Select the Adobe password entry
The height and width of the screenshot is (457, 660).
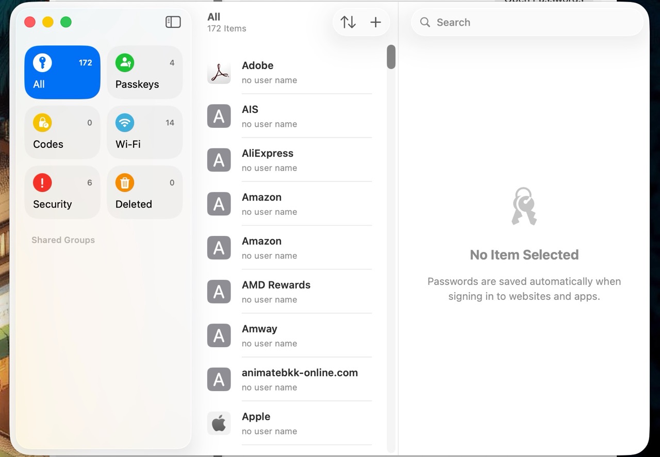click(x=289, y=72)
